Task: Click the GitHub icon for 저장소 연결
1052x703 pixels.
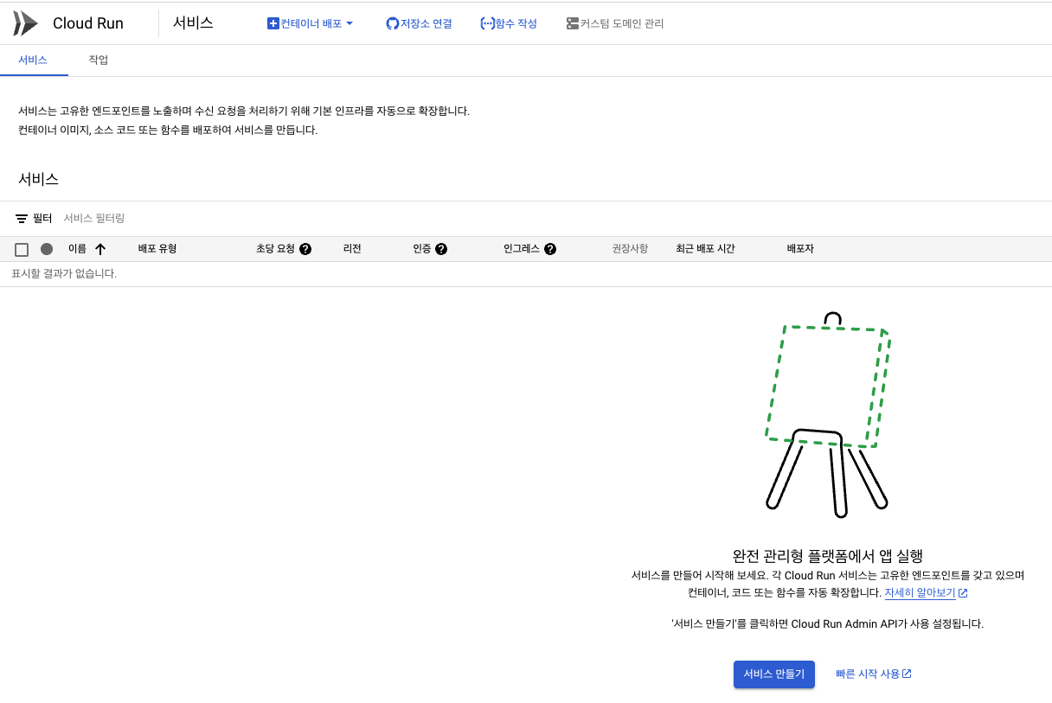Action: (392, 23)
